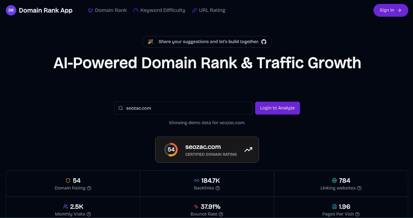Click the magnifier icon in search box
This screenshot has width=413, height=218.
point(121,108)
